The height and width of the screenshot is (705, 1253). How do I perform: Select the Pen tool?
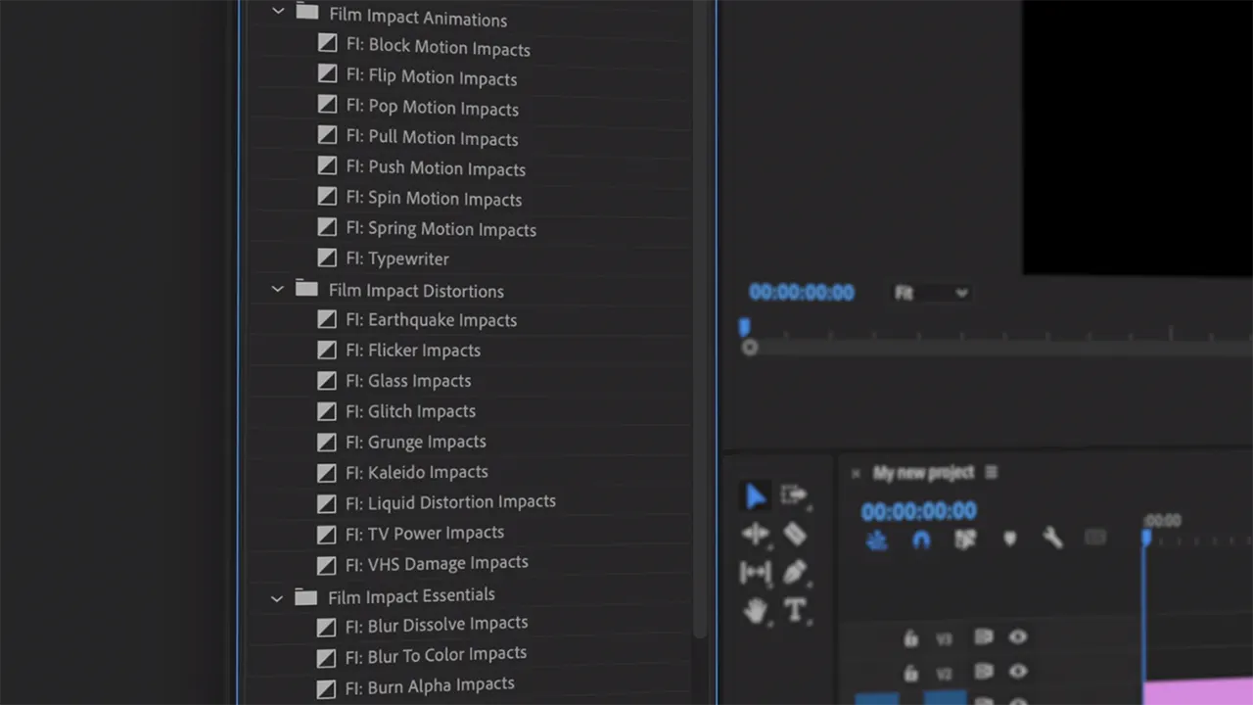[x=795, y=572]
